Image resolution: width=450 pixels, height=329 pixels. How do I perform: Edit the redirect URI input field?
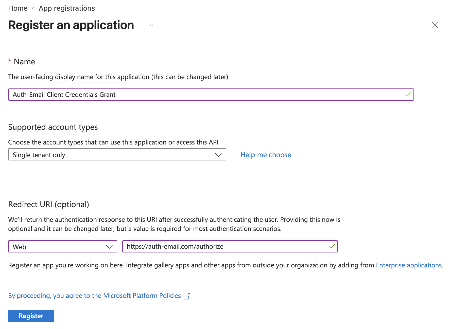[x=230, y=246]
